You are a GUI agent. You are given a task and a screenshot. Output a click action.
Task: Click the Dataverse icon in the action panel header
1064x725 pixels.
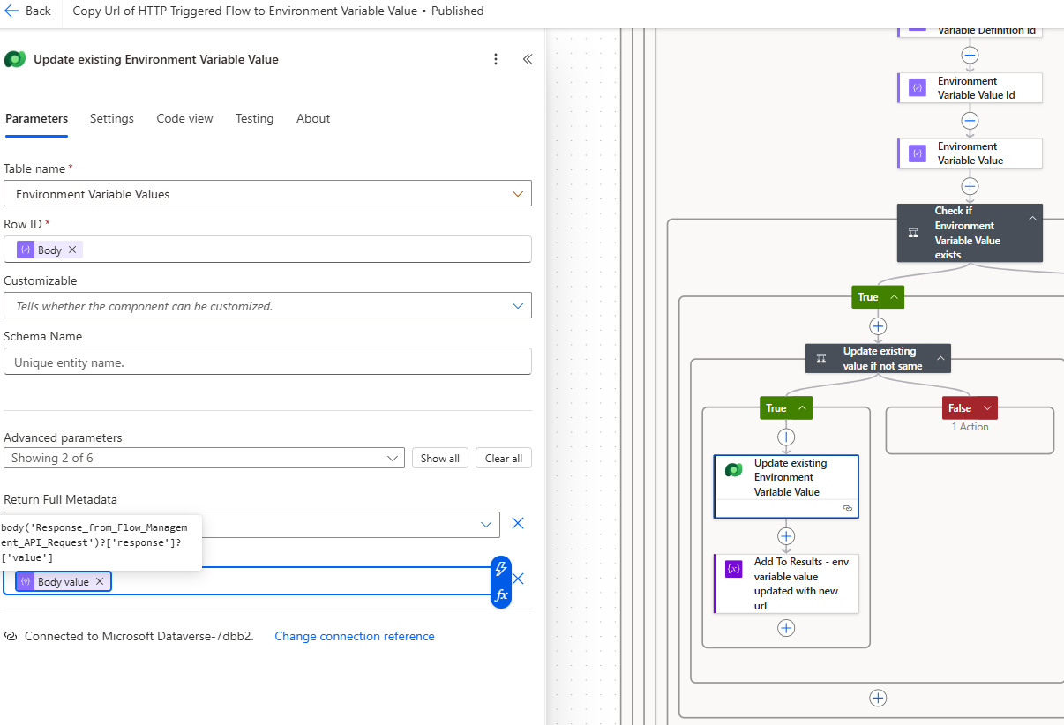14,59
